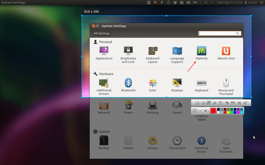
Task: Click the All Settings button
Action: coord(101,33)
